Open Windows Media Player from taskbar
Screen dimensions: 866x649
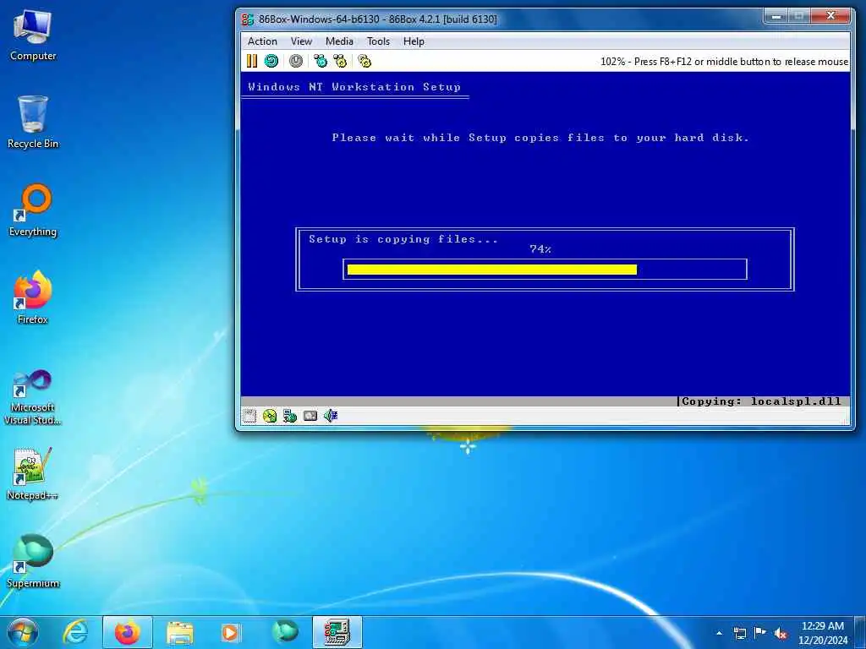(230, 632)
